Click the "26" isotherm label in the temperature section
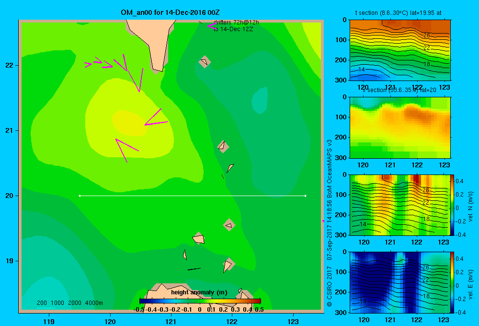 426,35
